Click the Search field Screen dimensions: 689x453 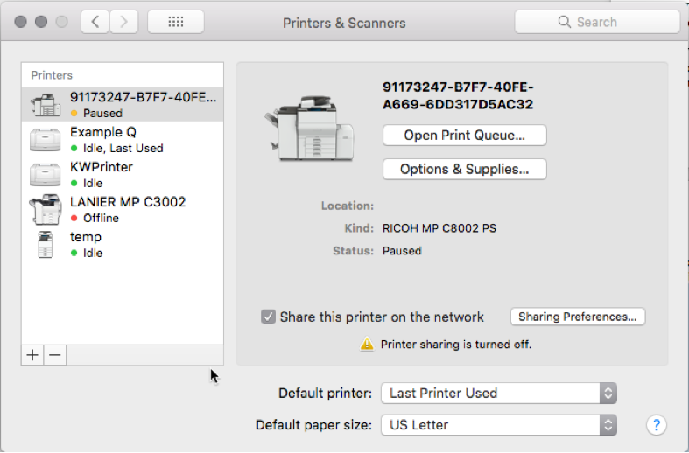click(597, 22)
